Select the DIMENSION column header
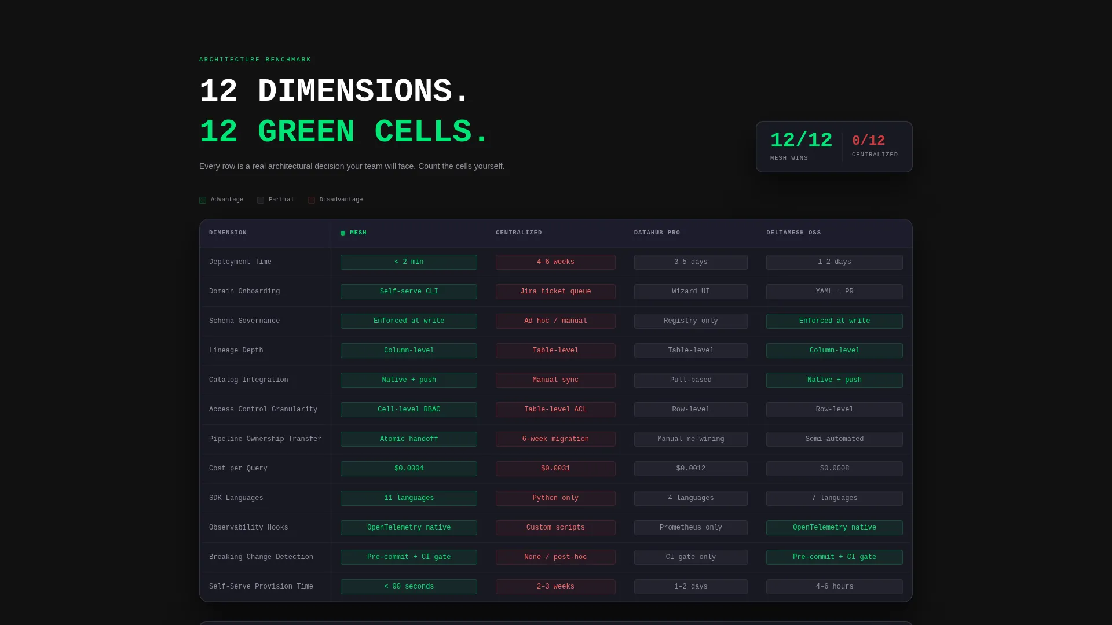Screen dimensions: 1112x625 click(228, 233)
